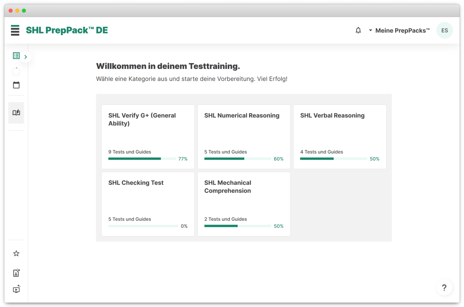Image resolution: width=464 pixels, height=307 pixels.
Task: Click the circular progress sidebar icon
Action: tap(16, 71)
